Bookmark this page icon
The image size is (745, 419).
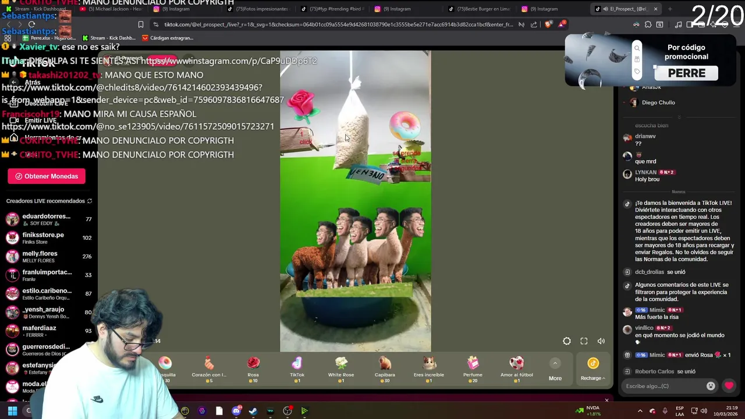140,24
